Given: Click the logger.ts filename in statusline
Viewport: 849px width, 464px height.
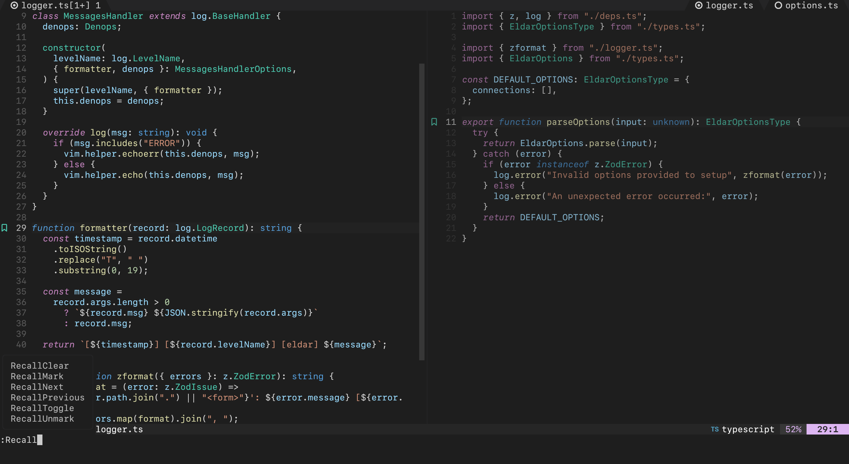Looking at the screenshot, I should [x=119, y=429].
